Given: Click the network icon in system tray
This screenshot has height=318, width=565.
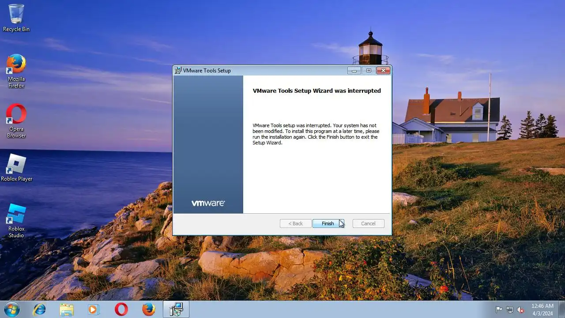Looking at the screenshot, I should coord(510,310).
